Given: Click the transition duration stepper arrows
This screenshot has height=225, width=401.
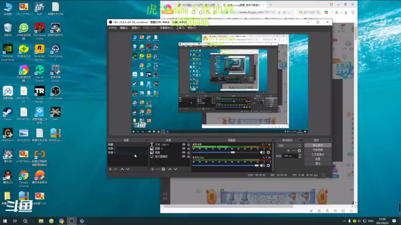Looking at the screenshot, I should coord(300,156).
